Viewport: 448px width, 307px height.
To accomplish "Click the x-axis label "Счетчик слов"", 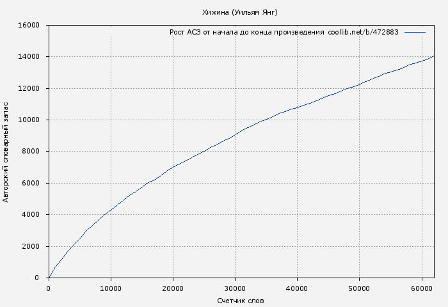I will (241, 301).
